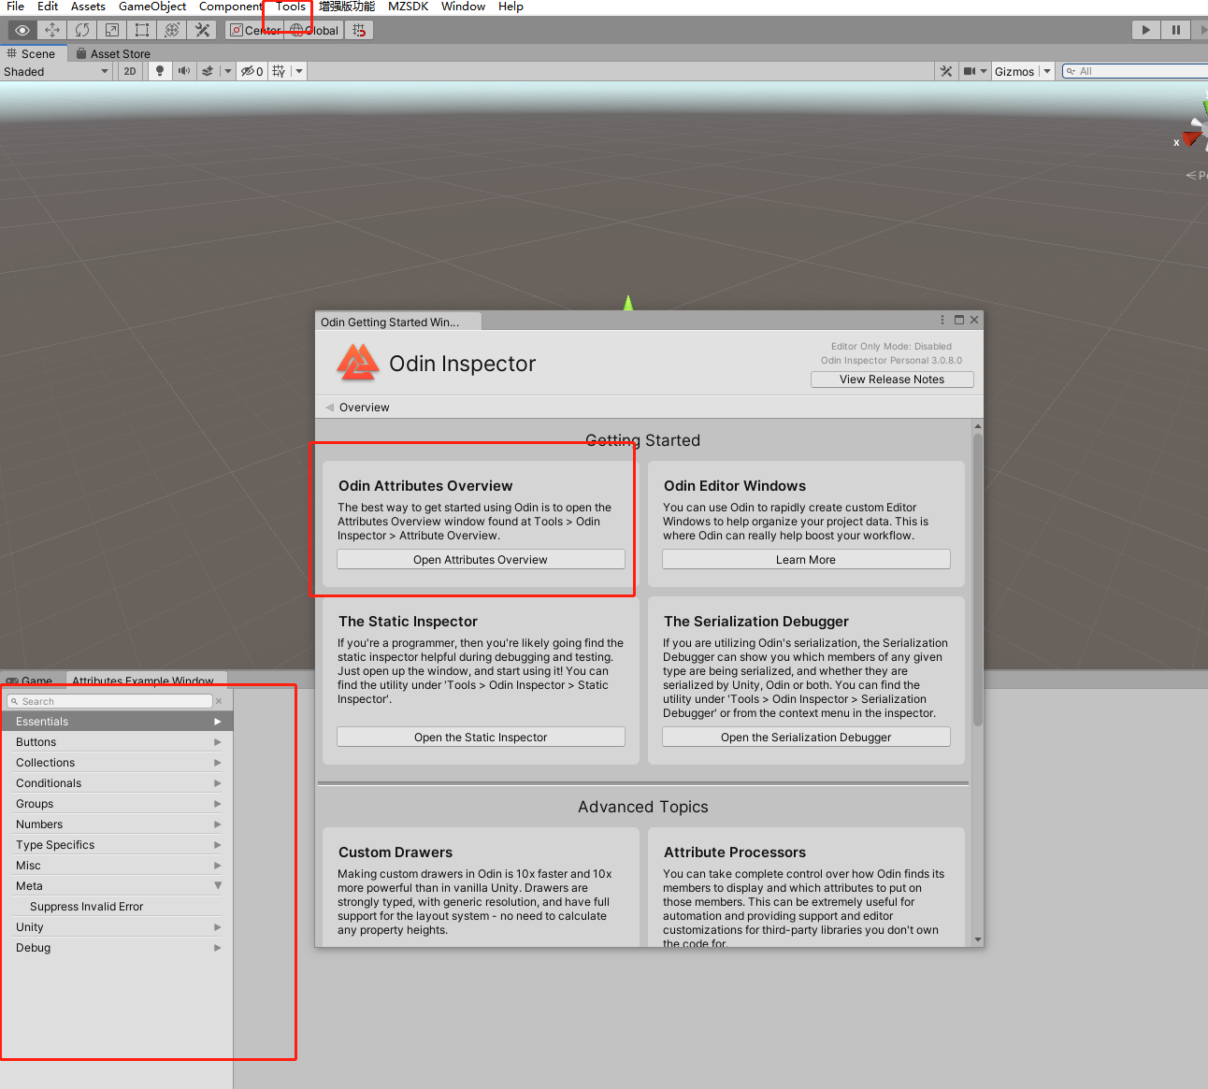Switch to the Game tab
1208x1089 pixels.
tap(30, 681)
